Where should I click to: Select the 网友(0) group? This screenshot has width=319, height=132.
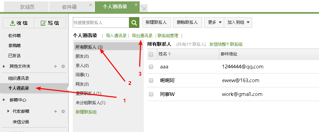pyautogui.click(x=82, y=84)
